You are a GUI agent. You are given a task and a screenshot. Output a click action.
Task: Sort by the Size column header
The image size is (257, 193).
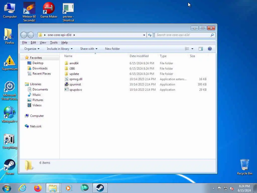click(x=198, y=56)
